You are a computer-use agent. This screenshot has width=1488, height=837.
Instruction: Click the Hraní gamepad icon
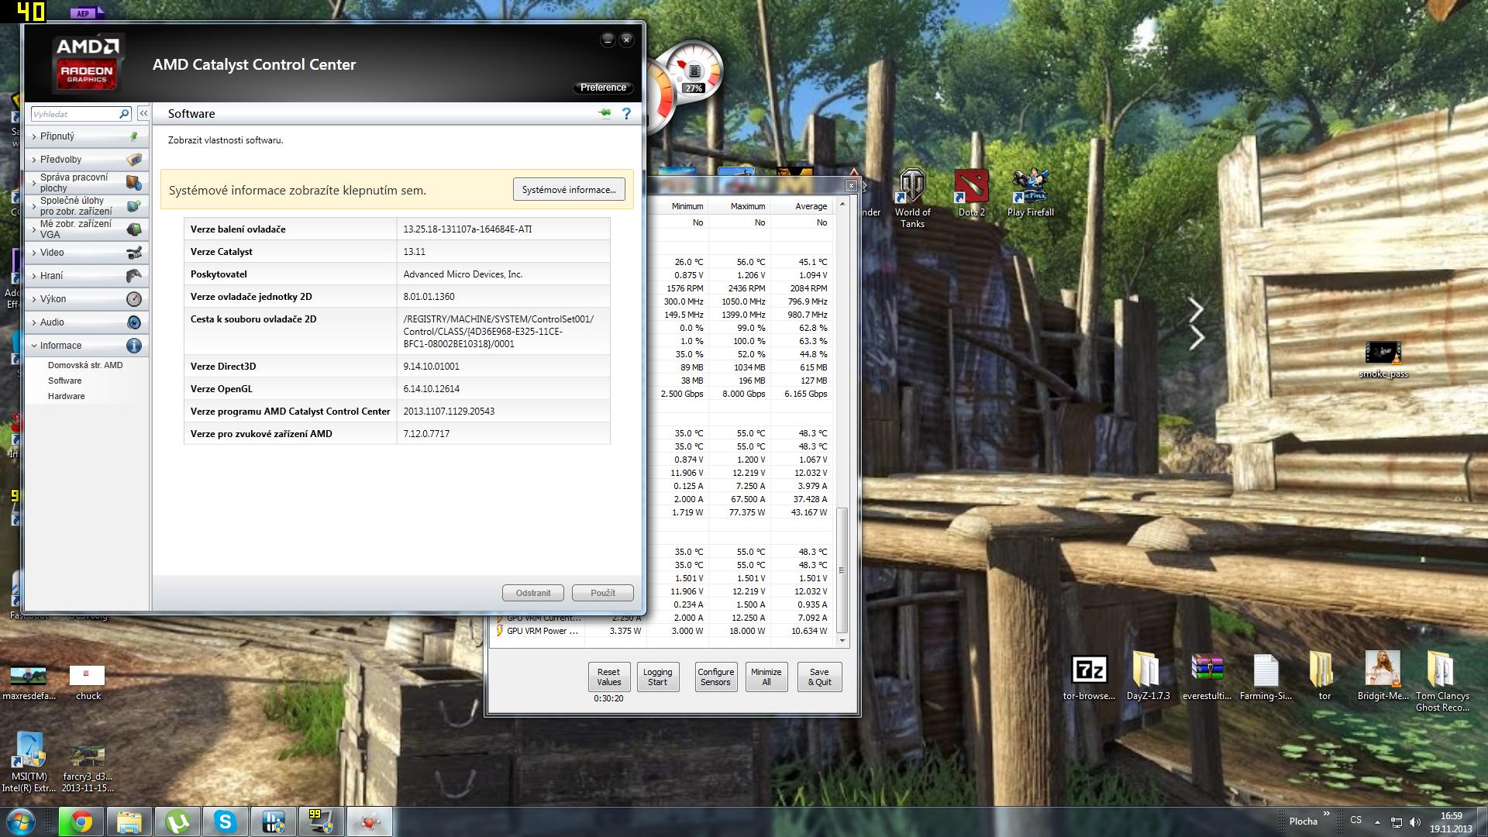[x=134, y=276]
